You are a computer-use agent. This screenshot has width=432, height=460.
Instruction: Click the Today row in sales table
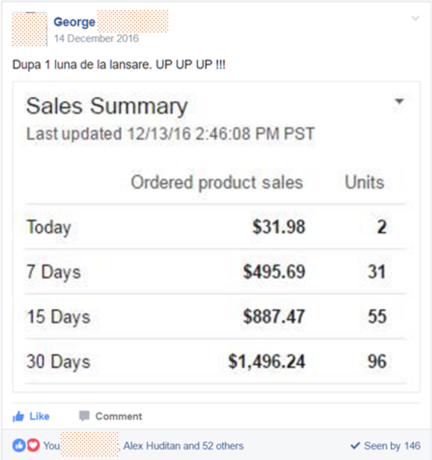pos(216,227)
